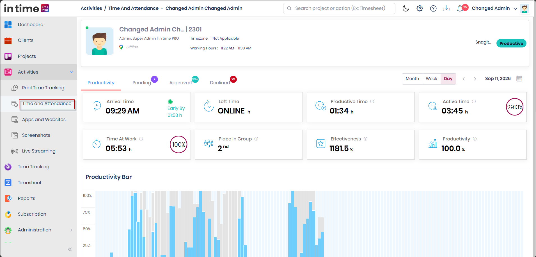Select Day view button
This screenshot has height=257, width=536.
(x=448, y=79)
